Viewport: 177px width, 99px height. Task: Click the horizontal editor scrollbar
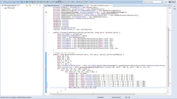[93, 94]
